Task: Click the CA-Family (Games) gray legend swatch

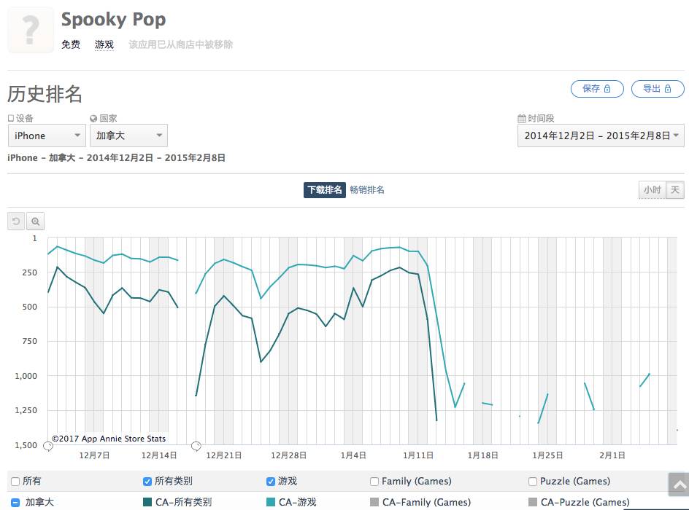Action: (x=374, y=502)
